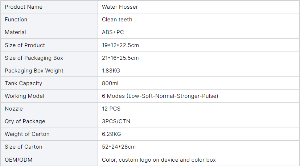300x166 pixels.
Task: Click the "Qty of Package" label
Action: tap(25, 121)
